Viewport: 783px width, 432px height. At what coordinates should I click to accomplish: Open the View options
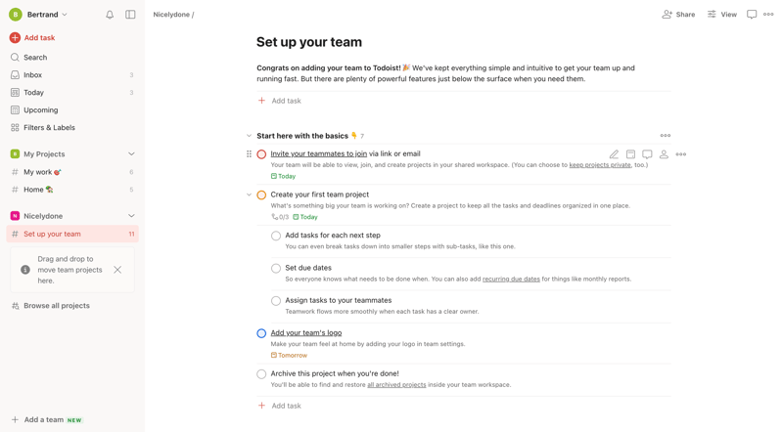click(722, 15)
